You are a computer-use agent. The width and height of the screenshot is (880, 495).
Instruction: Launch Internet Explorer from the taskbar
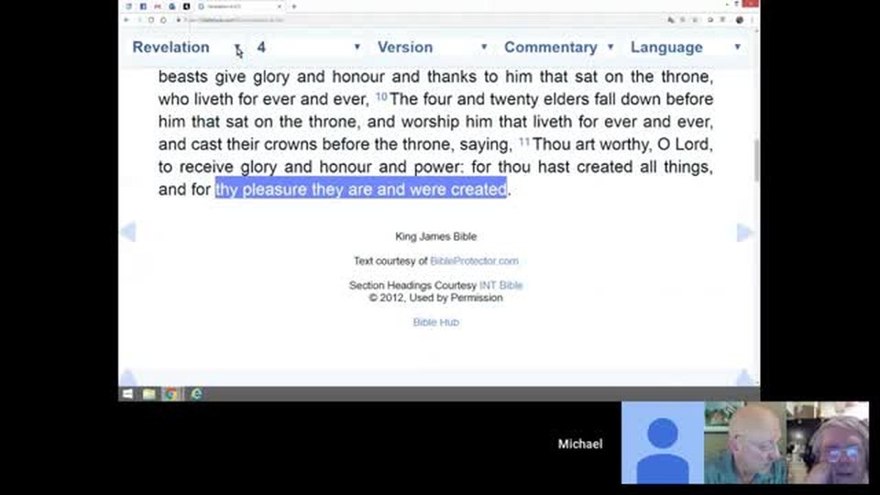click(196, 394)
